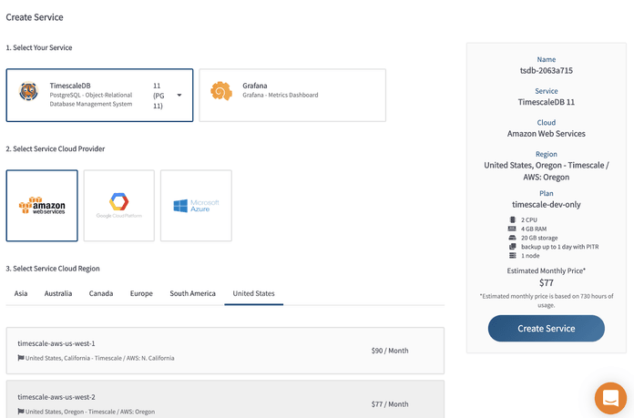The width and height of the screenshot is (634, 418).
Task: Select the Amazon Web Services provider card
Action: (x=42, y=206)
